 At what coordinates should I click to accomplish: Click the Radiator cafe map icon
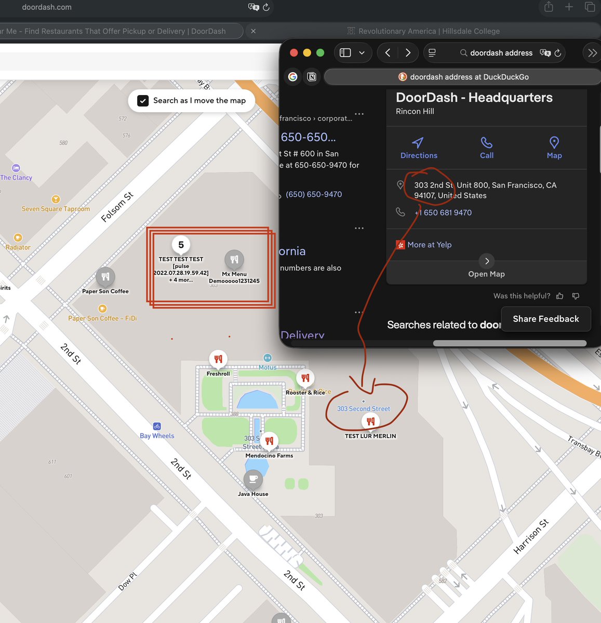pos(18,238)
